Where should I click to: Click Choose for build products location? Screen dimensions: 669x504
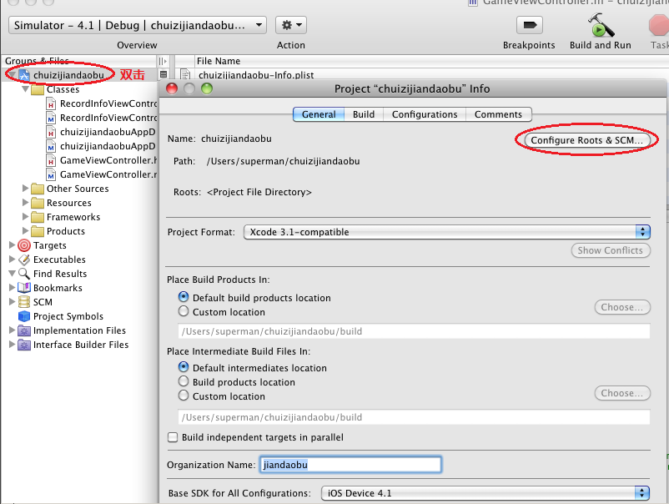622,307
